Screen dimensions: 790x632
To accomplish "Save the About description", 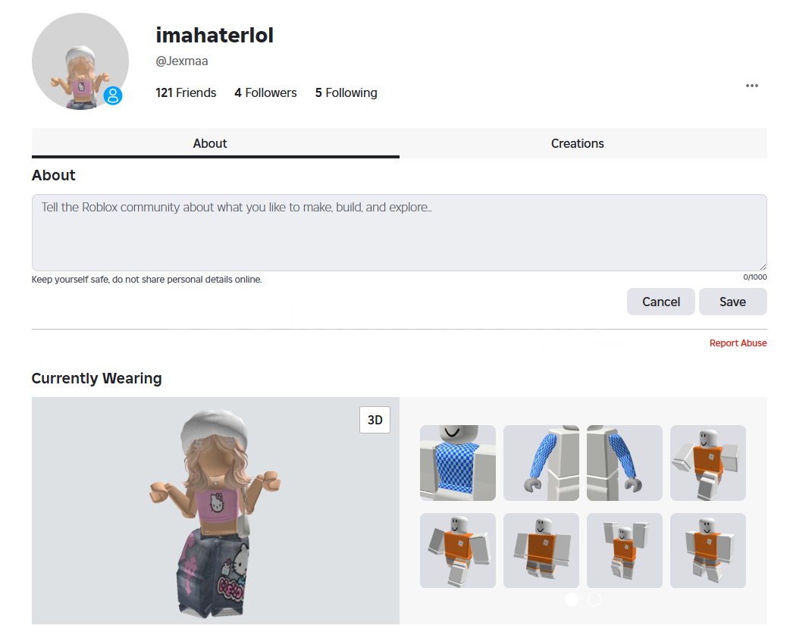I will 732,302.
